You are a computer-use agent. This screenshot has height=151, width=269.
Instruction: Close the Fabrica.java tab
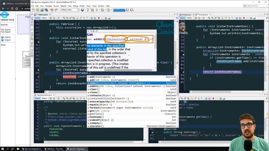pyautogui.click(x=50, y=15)
